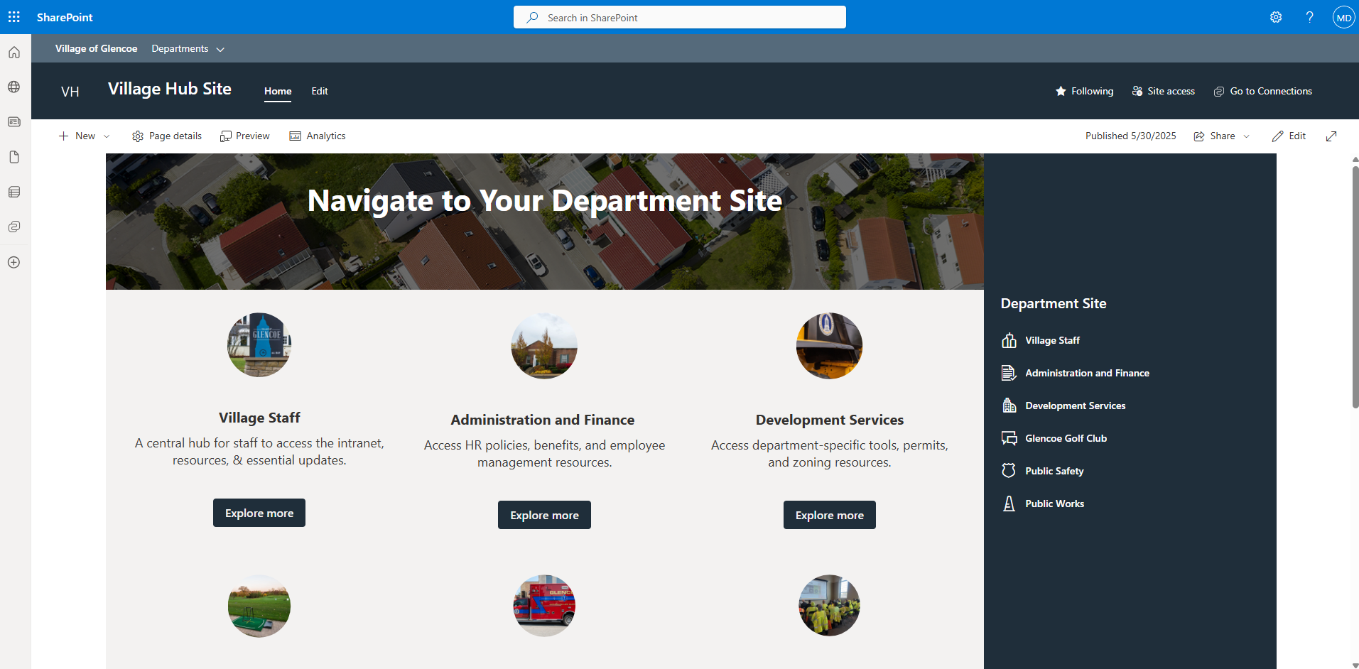This screenshot has height=669, width=1359.
Task: Click the Development Services circular image
Action: coord(829,346)
